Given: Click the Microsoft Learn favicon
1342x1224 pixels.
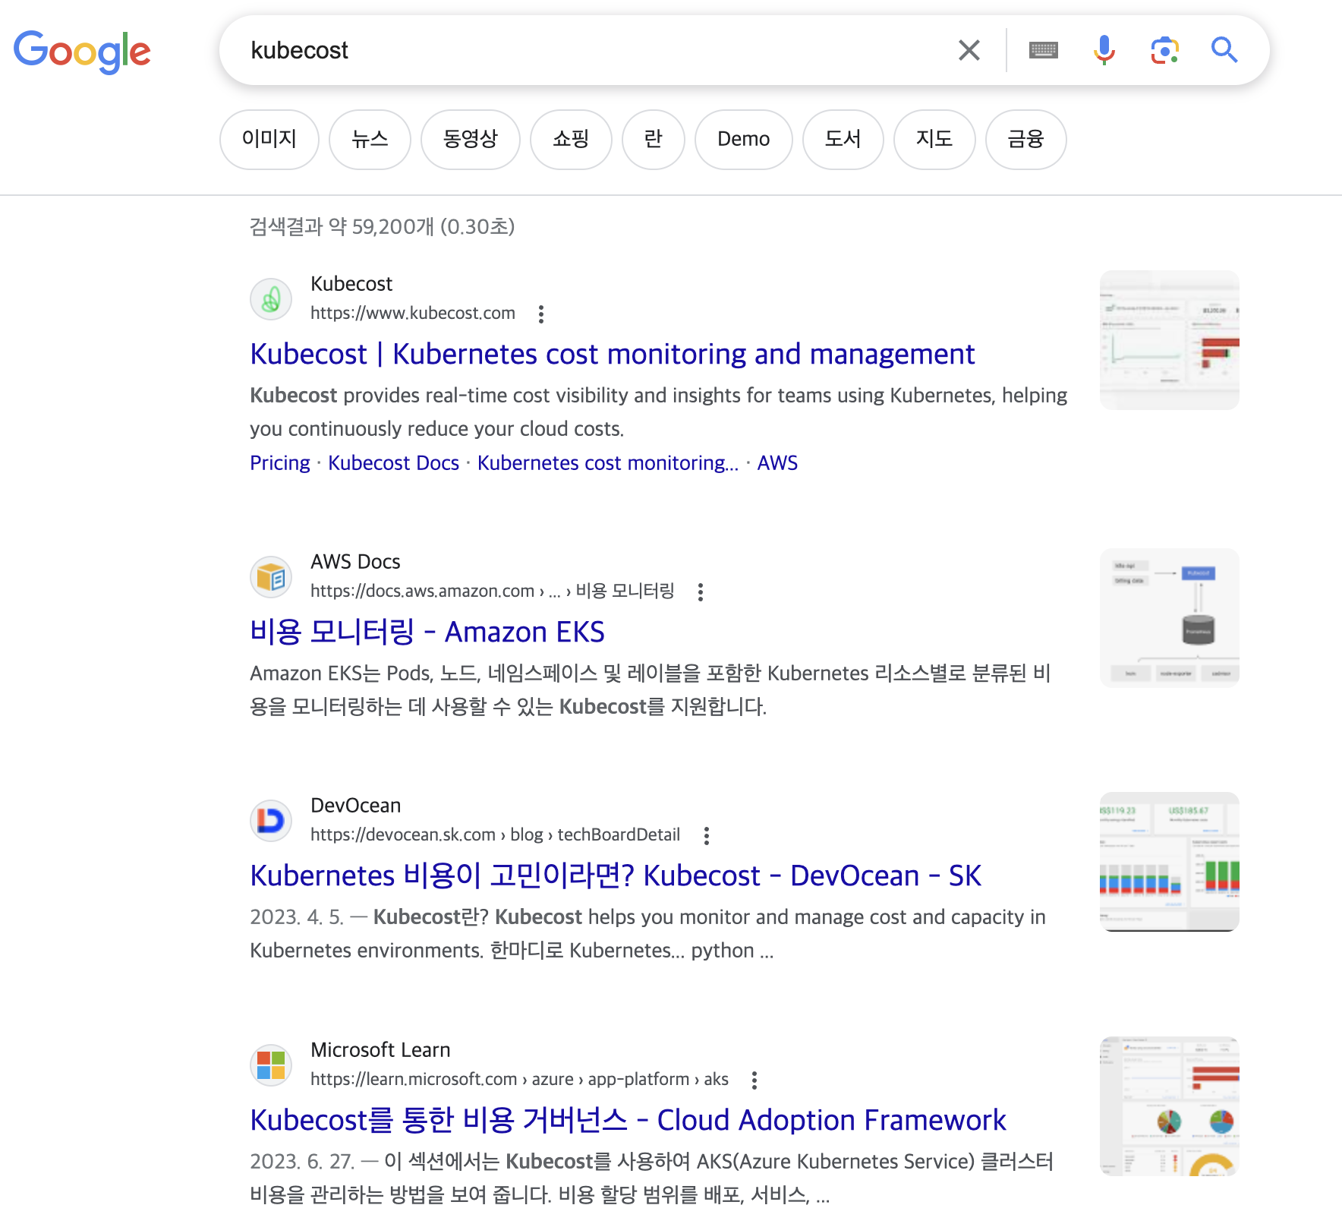Looking at the screenshot, I should pyautogui.click(x=271, y=1065).
